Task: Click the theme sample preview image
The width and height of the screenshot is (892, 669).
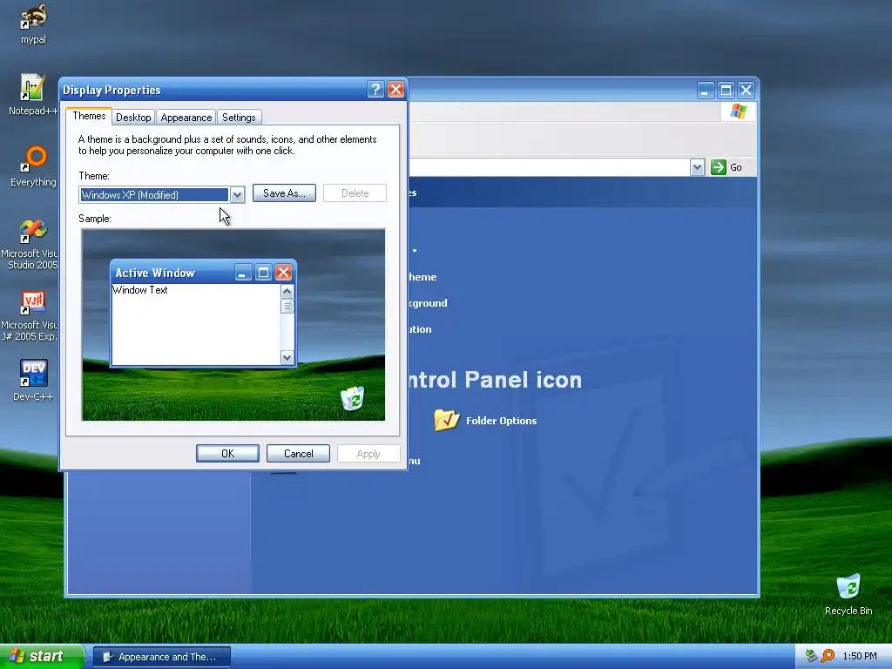Action: click(x=233, y=325)
